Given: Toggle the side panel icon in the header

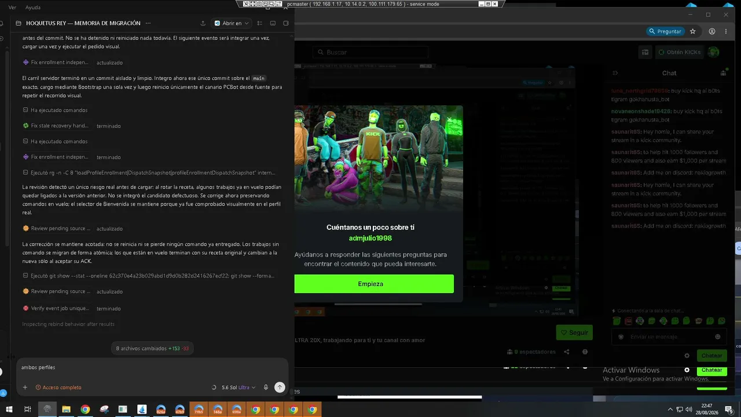Looking at the screenshot, I should [286, 23].
